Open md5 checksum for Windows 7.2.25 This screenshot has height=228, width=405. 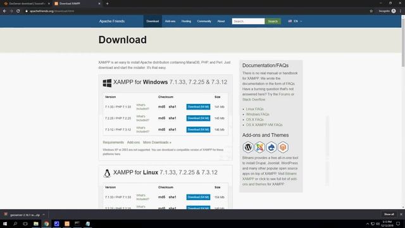coord(162,118)
